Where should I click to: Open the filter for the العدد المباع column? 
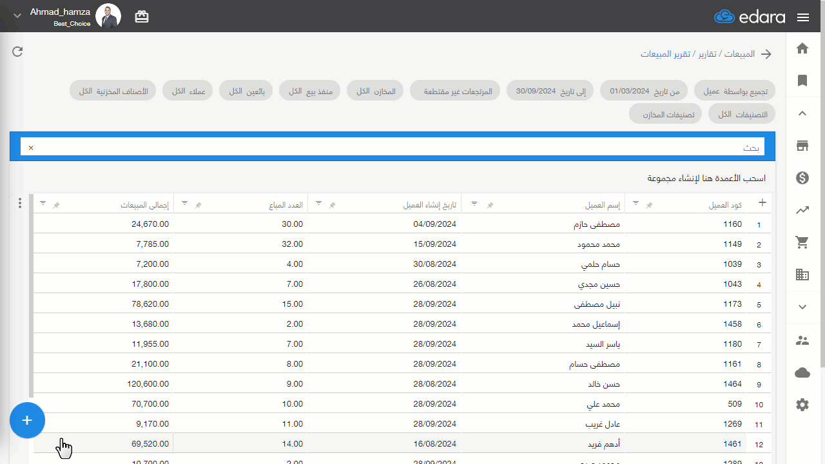point(184,203)
